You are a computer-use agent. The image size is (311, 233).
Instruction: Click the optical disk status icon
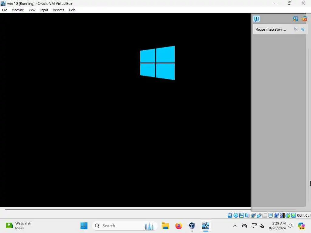(236, 215)
